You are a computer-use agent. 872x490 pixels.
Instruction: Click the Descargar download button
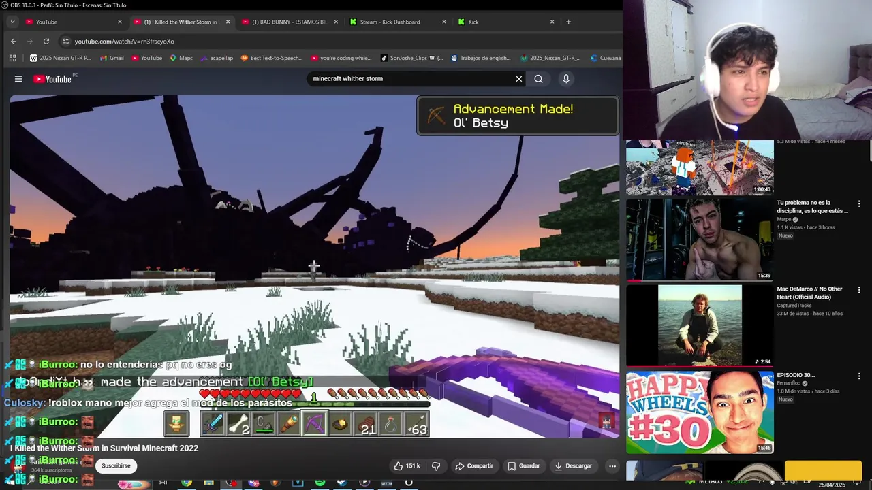(573, 465)
